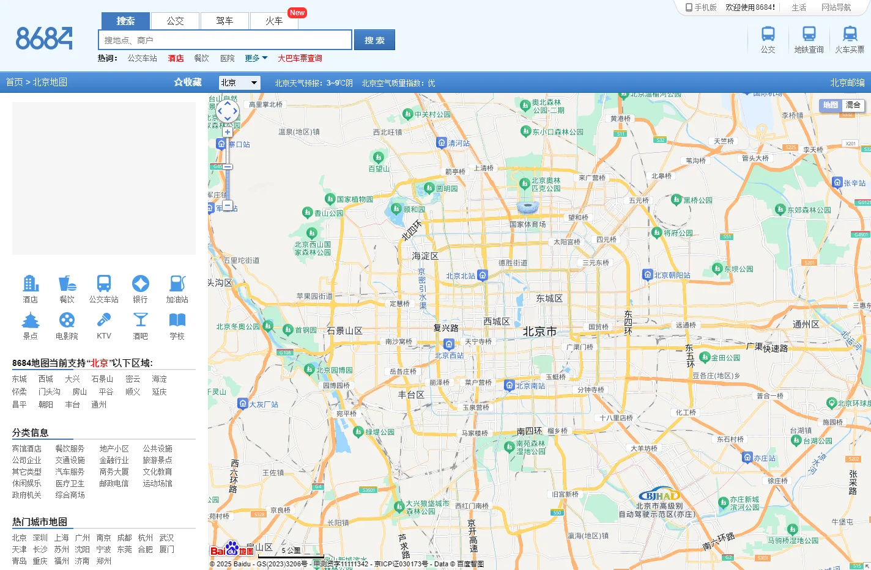
Task: Open the 朝阳 district link
Action: (46, 404)
